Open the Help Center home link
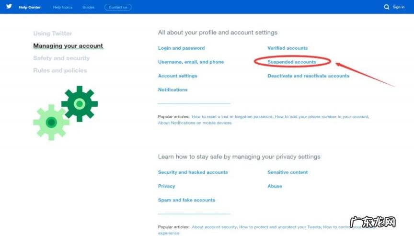Screen dimensions: 414x236 [x=30, y=7]
